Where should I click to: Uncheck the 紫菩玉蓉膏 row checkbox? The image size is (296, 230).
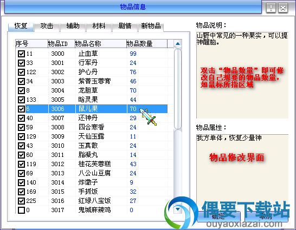coord(21,81)
